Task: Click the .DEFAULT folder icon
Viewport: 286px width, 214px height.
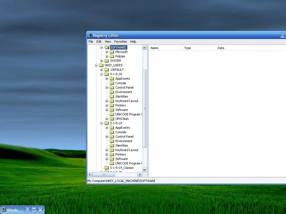Action: point(106,70)
